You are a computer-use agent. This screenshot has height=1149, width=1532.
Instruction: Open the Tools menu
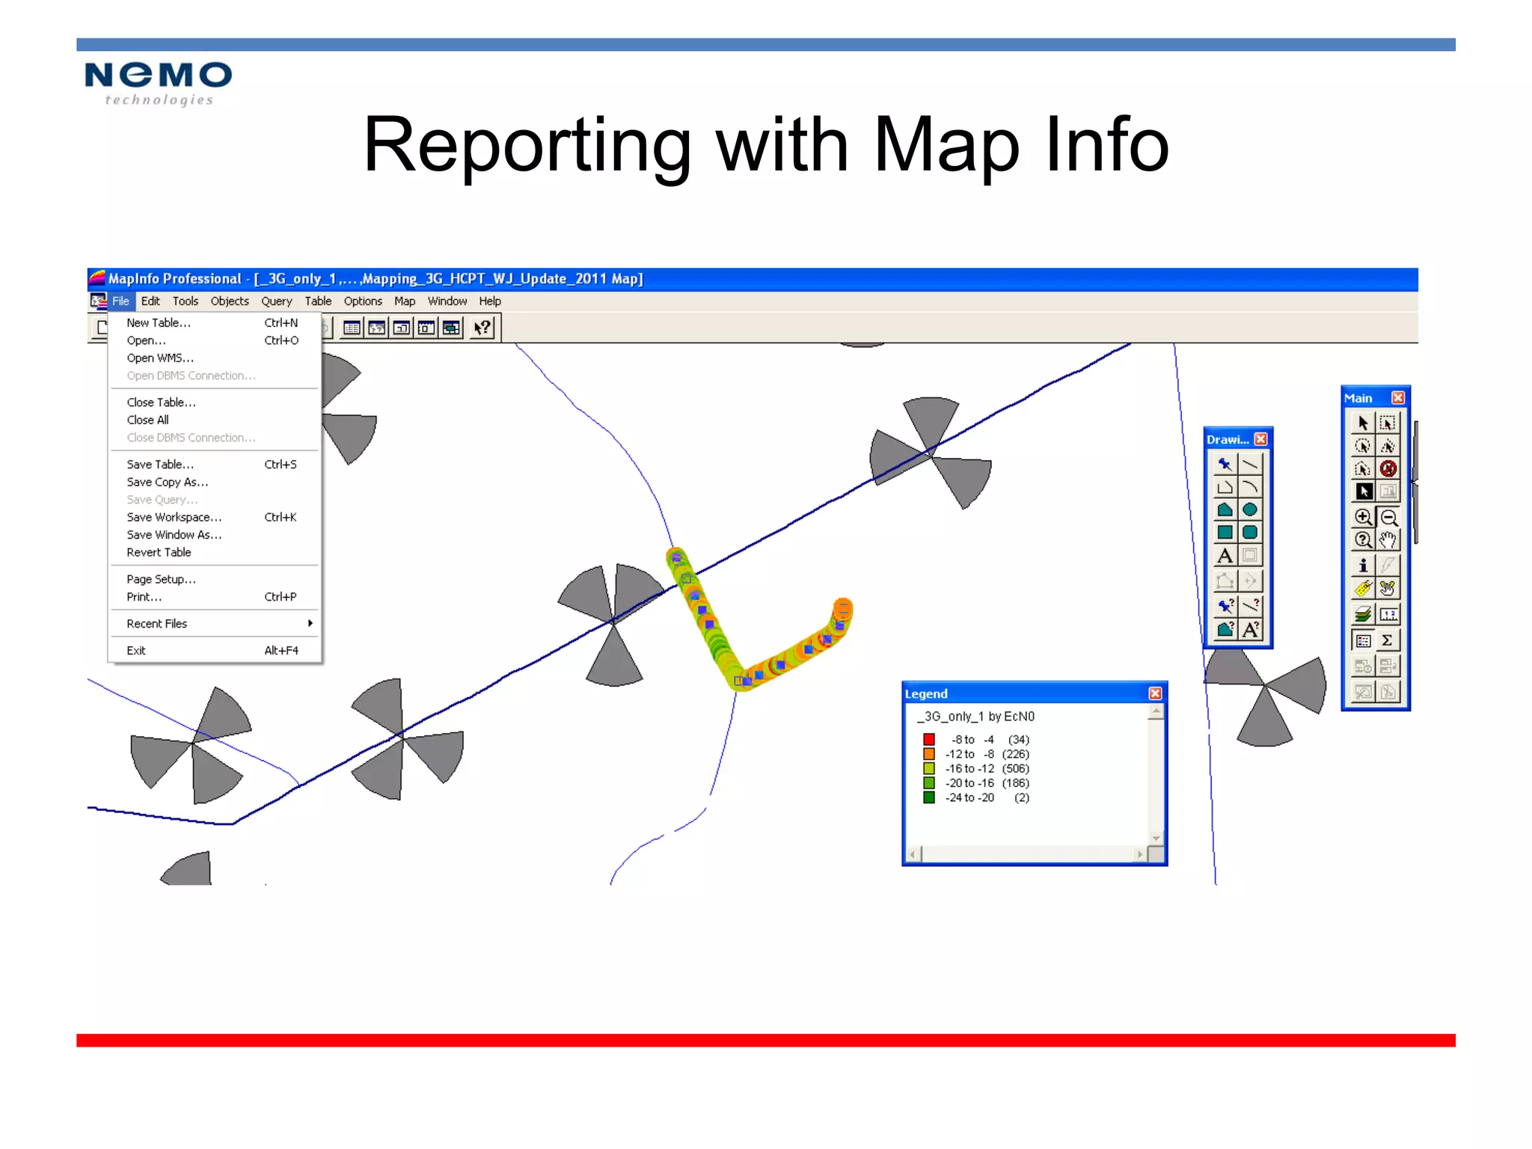[186, 301]
